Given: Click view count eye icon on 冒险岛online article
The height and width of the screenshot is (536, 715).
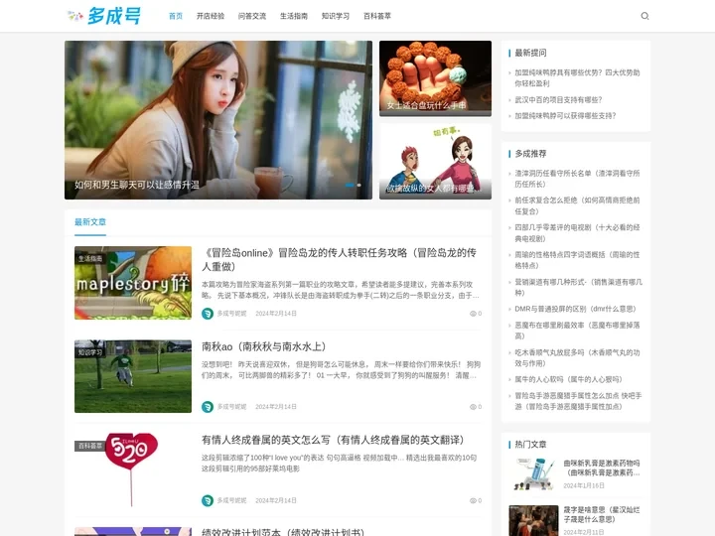Looking at the screenshot, I should click(x=473, y=314).
